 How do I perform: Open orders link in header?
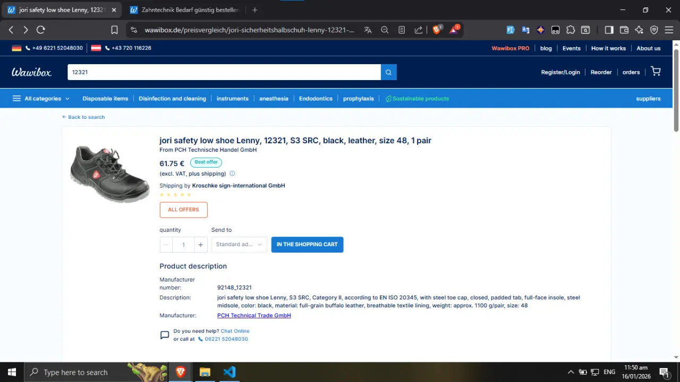coord(631,72)
